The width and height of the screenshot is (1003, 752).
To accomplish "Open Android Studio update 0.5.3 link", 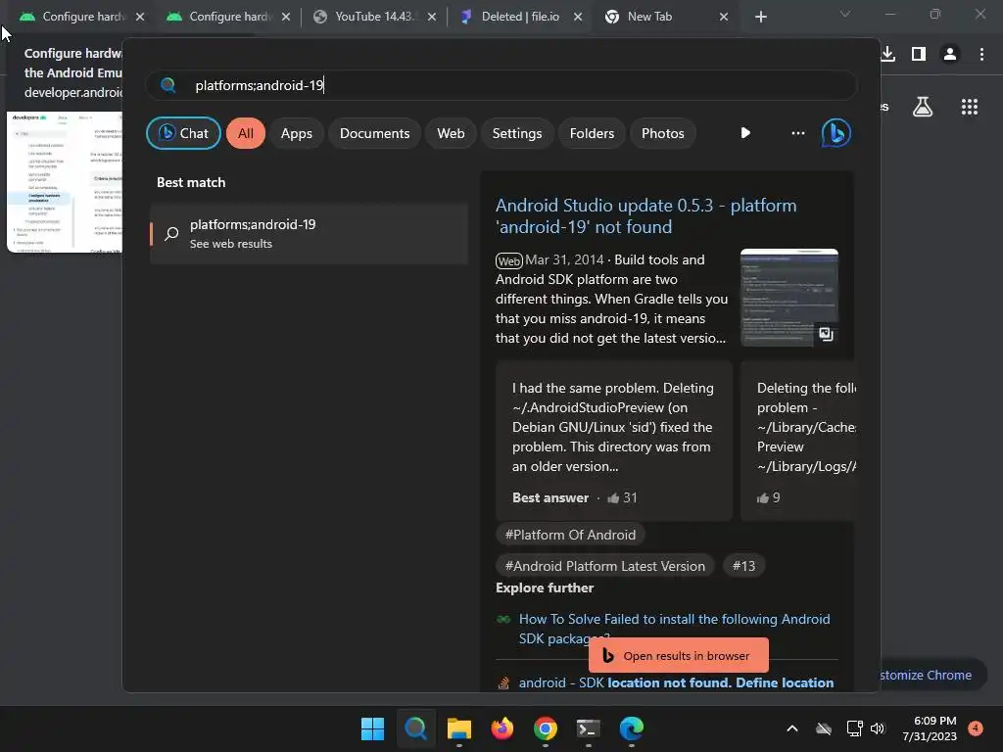I will (646, 216).
